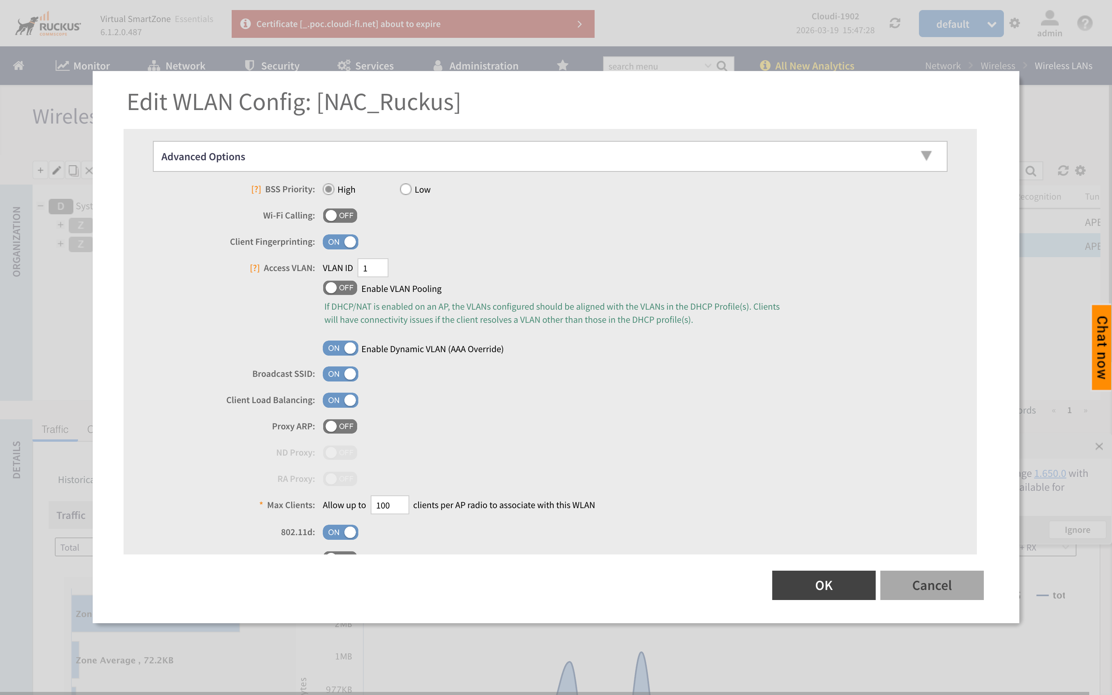
Task: Click Cancel button in dialog
Action: (x=931, y=585)
